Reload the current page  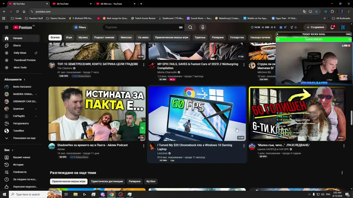pos(17,12)
